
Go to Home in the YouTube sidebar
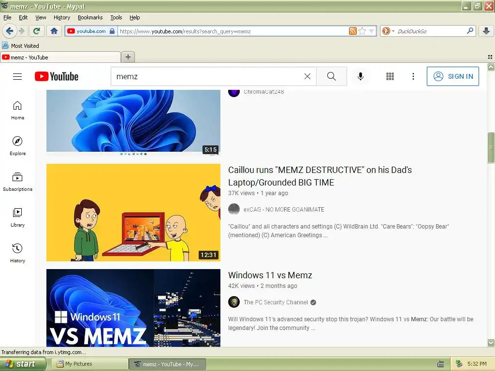17,111
